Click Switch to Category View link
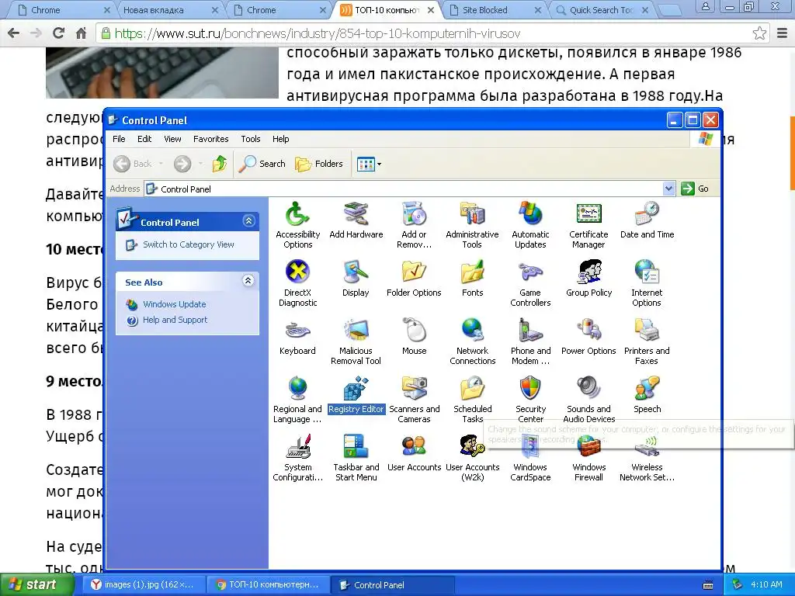Image resolution: width=795 pixels, height=596 pixels. pyautogui.click(x=188, y=244)
